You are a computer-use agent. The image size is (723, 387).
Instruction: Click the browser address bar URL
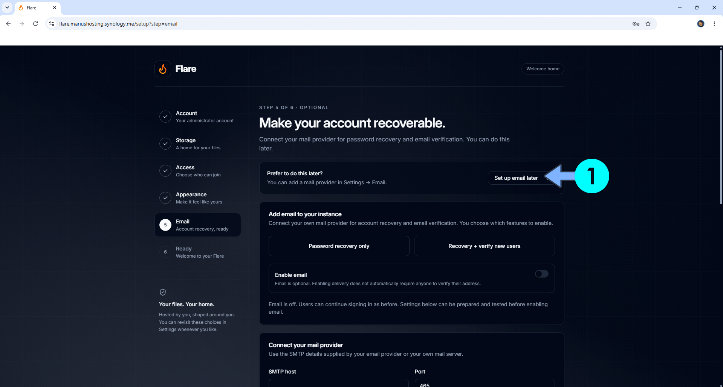pyautogui.click(x=118, y=24)
